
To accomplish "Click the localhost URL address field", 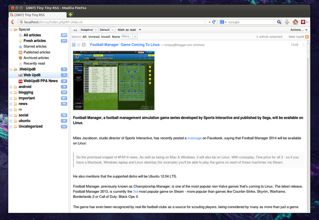I will click(114, 22).
